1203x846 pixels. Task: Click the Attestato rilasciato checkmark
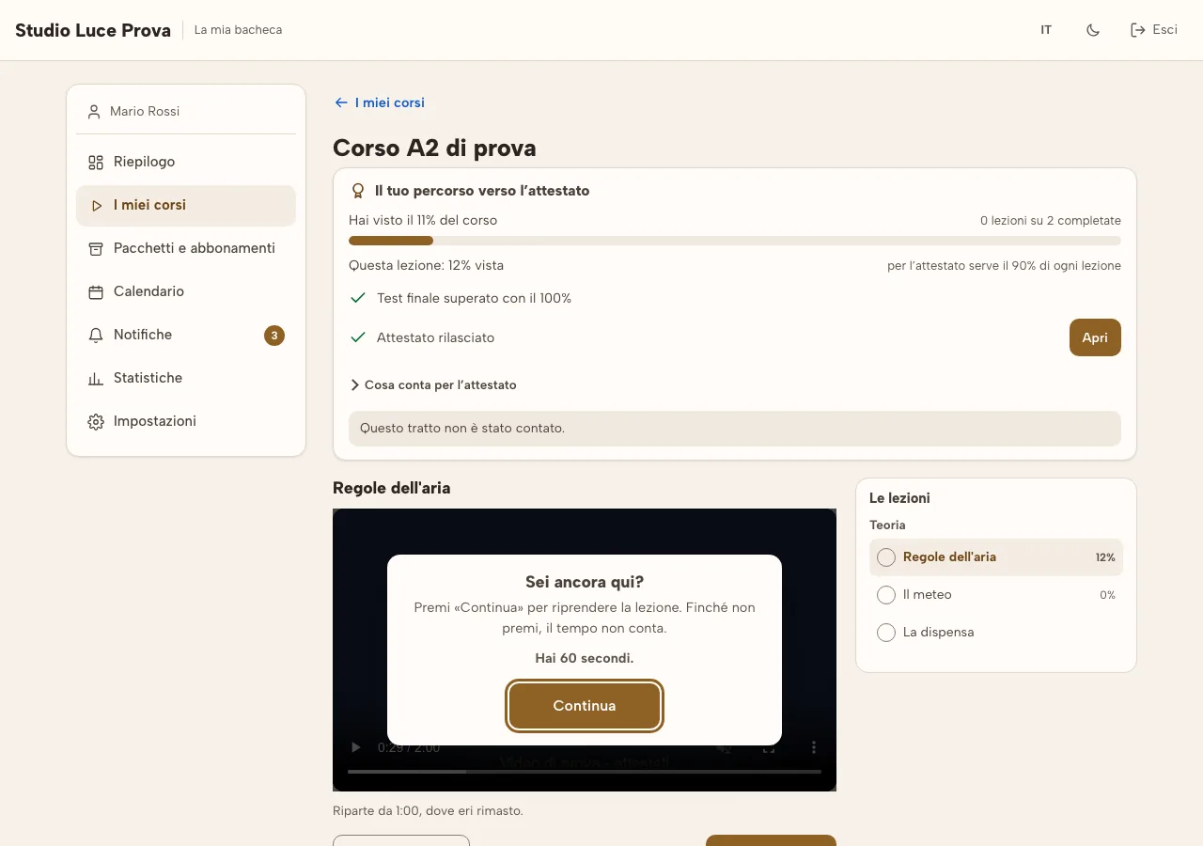(357, 337)
